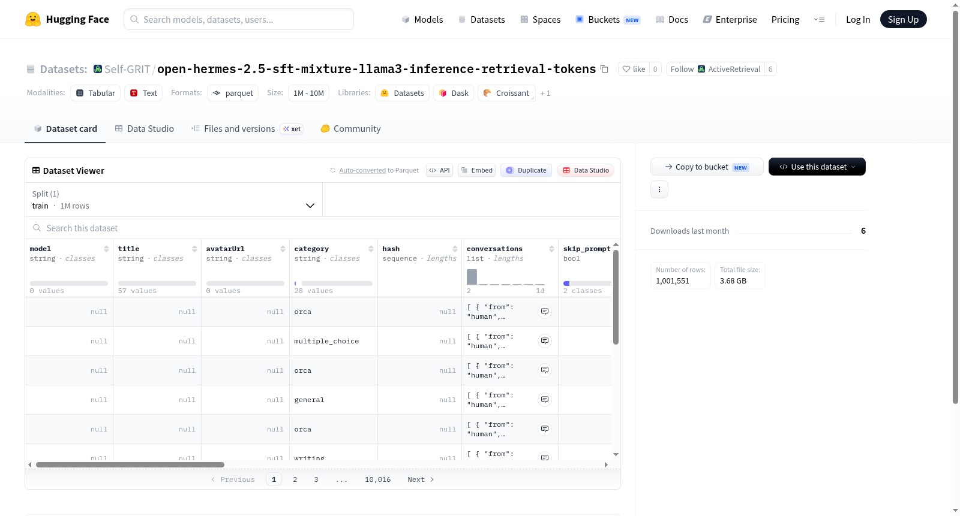Show the +1 additional libraries

(x=545, y=93)
